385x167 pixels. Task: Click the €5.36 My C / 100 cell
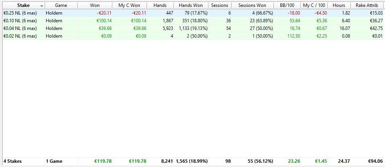322,21
